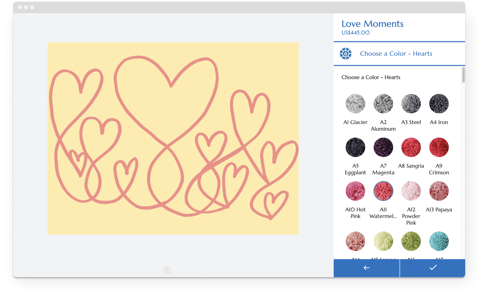Click the US$445.00 price text
The width and height of the screenshot is (485, 297).
coord(355,33)
